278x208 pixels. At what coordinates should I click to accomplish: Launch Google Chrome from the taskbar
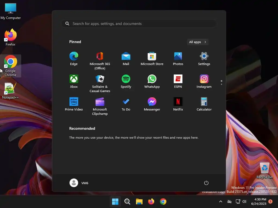point(163,201)
